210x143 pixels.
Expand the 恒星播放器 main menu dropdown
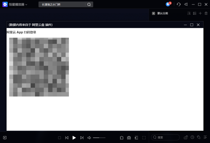(x=26, y=5)
